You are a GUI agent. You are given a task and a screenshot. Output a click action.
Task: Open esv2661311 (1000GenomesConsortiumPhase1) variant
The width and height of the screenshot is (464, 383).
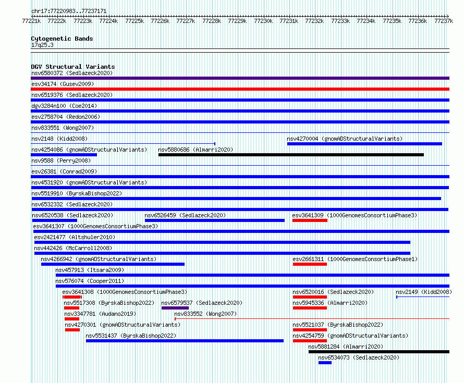[x=355, y=259]
